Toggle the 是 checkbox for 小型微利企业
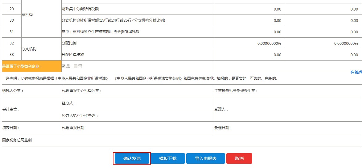Viewport: 362px width, 168px height. 64,66
